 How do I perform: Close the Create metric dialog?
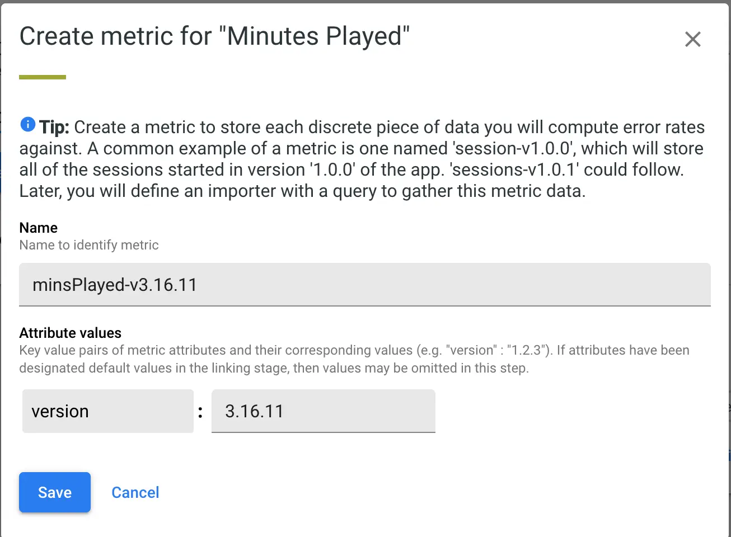pyautogui.click(x=692, y=39)
